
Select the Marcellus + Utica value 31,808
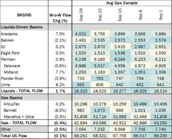click(x=160, y=117)
